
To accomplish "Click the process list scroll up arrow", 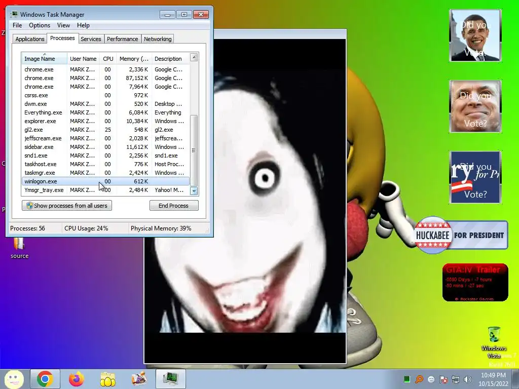I will [194, 57].
